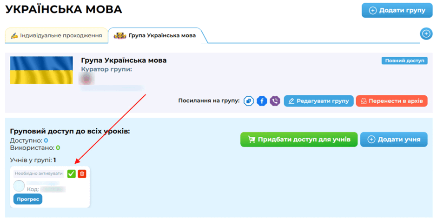Click the green checkmark to activate student

pyautogui.click(x=71, y=173)
